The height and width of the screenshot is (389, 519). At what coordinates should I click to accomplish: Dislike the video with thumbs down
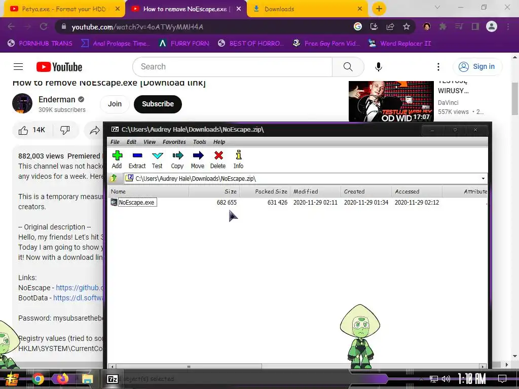[x=65, y=130]
